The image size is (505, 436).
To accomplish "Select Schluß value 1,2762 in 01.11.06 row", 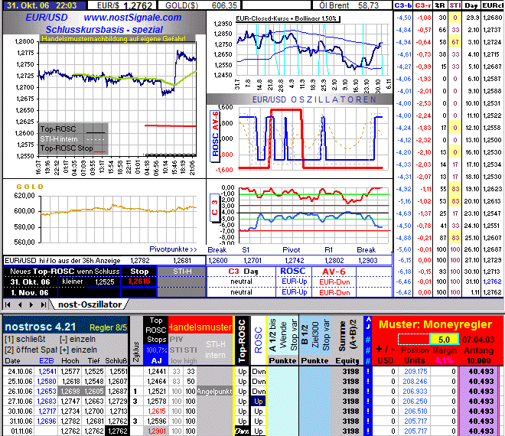I will click(117, 431).
